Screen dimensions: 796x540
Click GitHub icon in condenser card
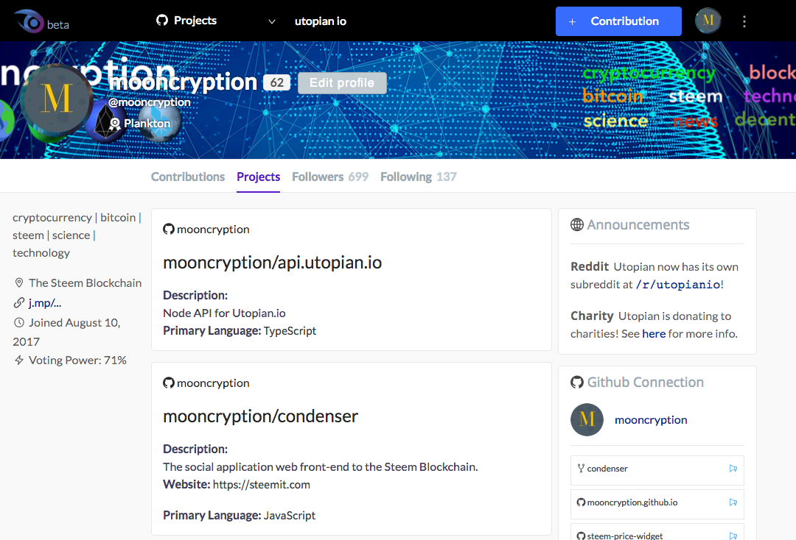tap(169, 383)
